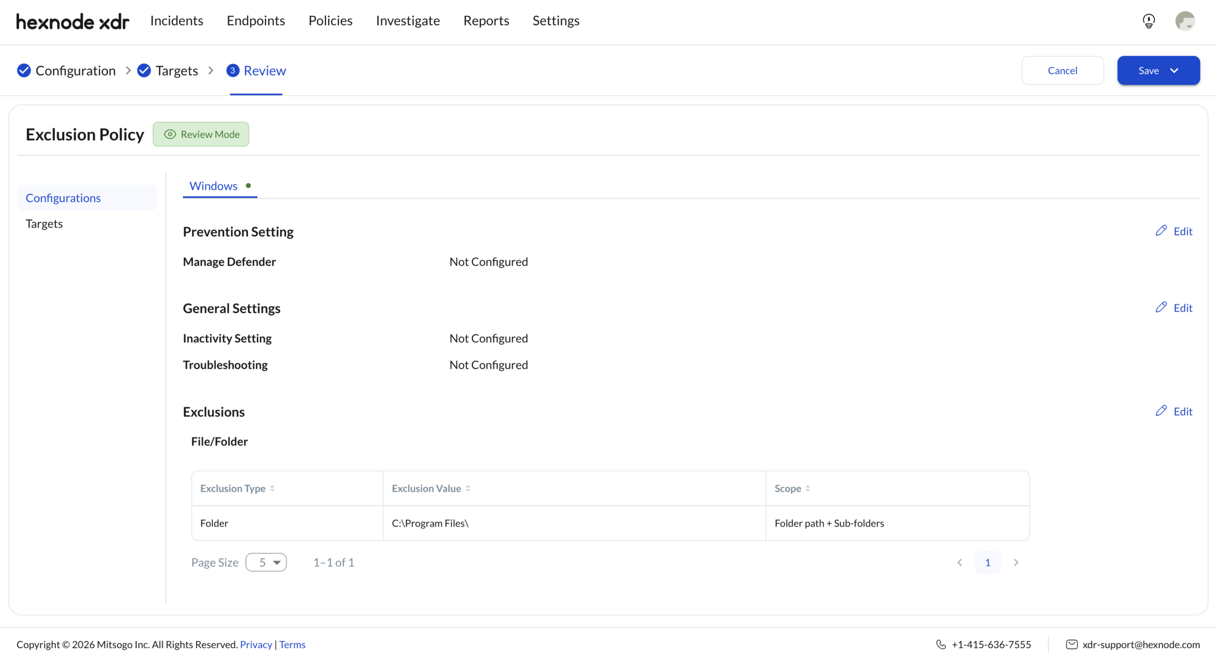Open the Terms link in footer

[x=292, y=644]
